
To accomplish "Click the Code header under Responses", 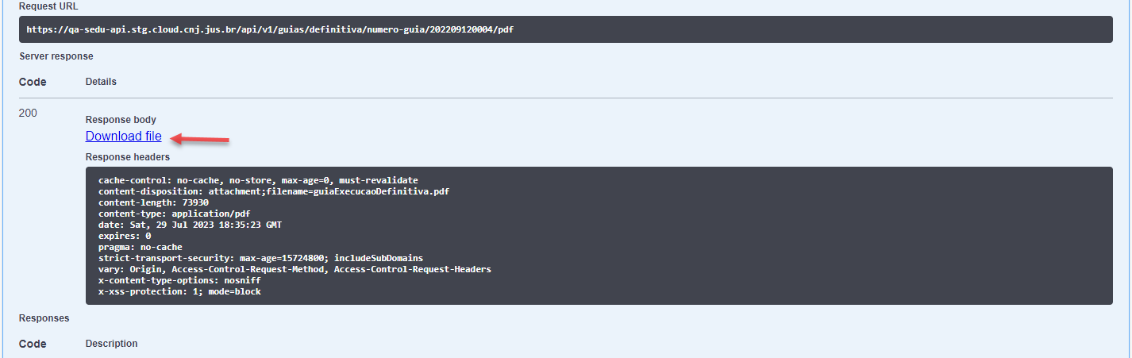I will point(33,344).
